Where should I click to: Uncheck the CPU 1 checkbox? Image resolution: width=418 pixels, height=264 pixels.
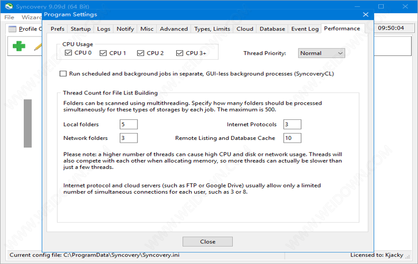tap(103, 53)
